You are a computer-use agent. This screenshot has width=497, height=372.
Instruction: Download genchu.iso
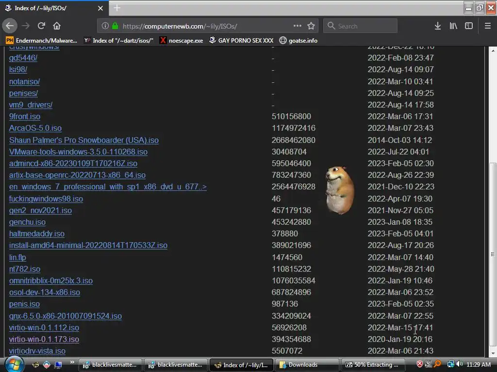tap(27, 222)
